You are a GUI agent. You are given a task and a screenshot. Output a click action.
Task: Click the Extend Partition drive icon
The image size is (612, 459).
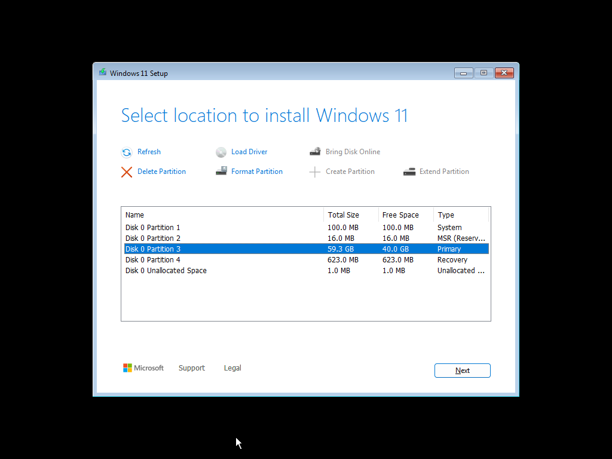coord(409,172)
